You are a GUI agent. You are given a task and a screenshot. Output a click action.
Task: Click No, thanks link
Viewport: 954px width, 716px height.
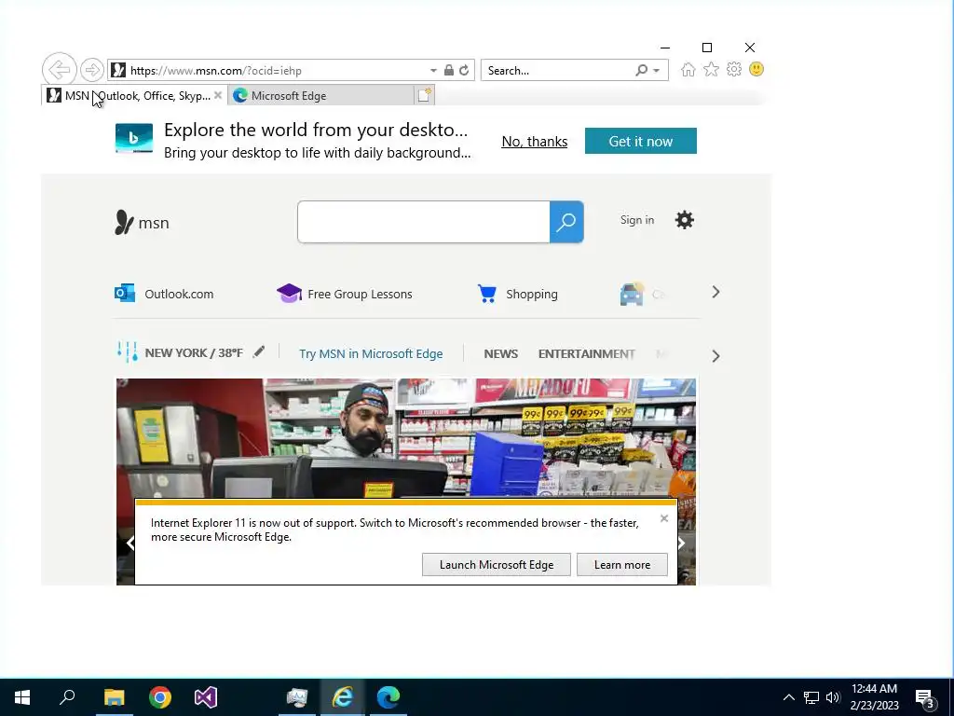(x=534, y=142)
